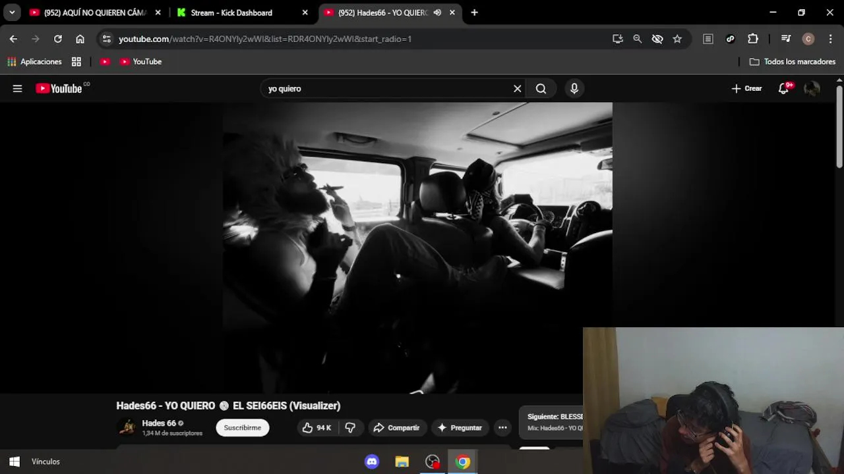Image resolution: width=844 pixels, height=474 pixels.
Task: Open the Chrome profile avatar
Action: [808, 39]
